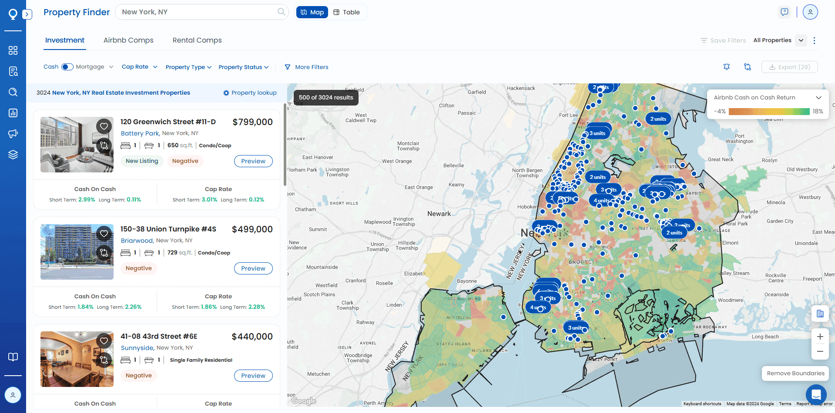This screenshot has width=835, height=413.
Task: Open the dashboard grid icon
Action: (x=13, y=50)
